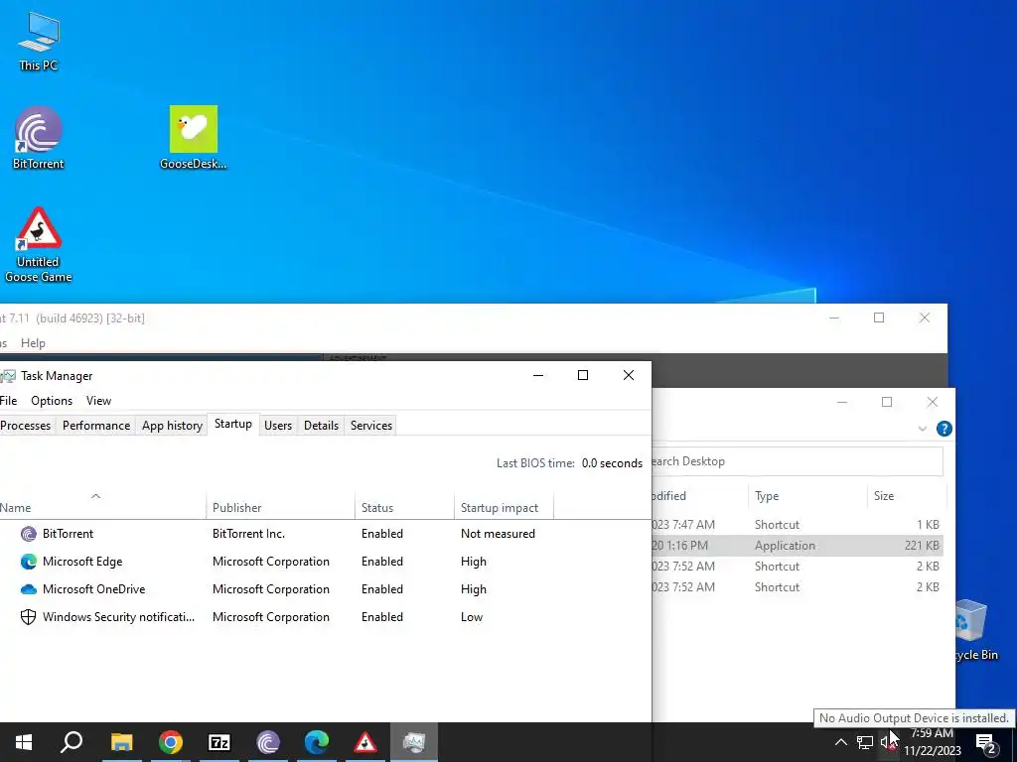Switch to the Services tab
Screen dimensions: 1017x762
click(x=371, y=425)
